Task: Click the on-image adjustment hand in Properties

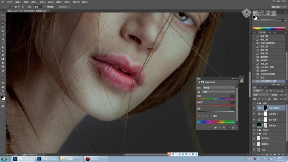Action: [199, 92]
